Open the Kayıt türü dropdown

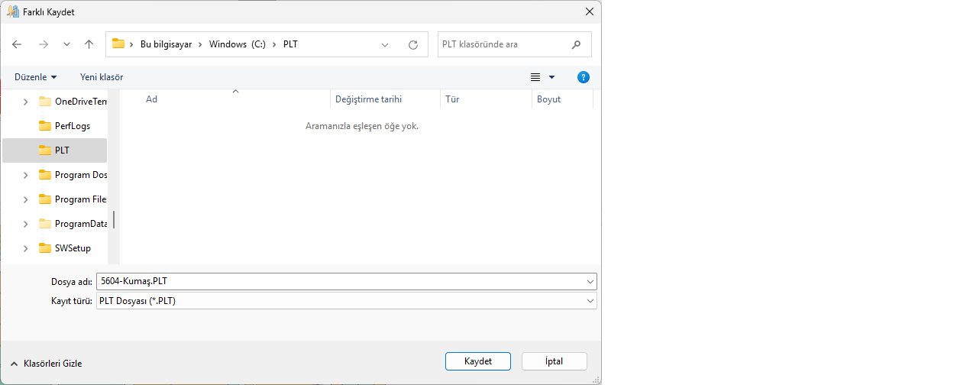[590, 301]
